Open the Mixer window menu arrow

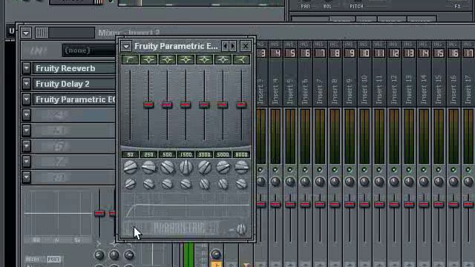tap(26, 33)
